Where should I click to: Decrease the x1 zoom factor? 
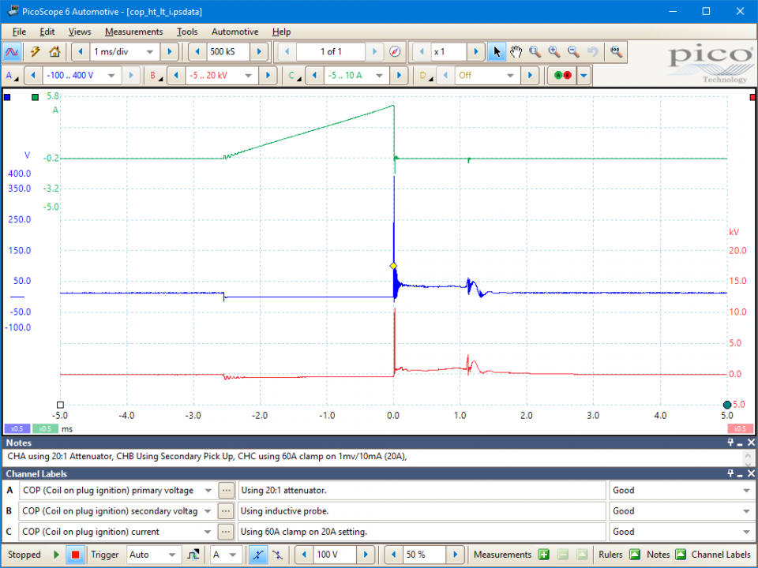pyautogui.click(x=422, y=52)
